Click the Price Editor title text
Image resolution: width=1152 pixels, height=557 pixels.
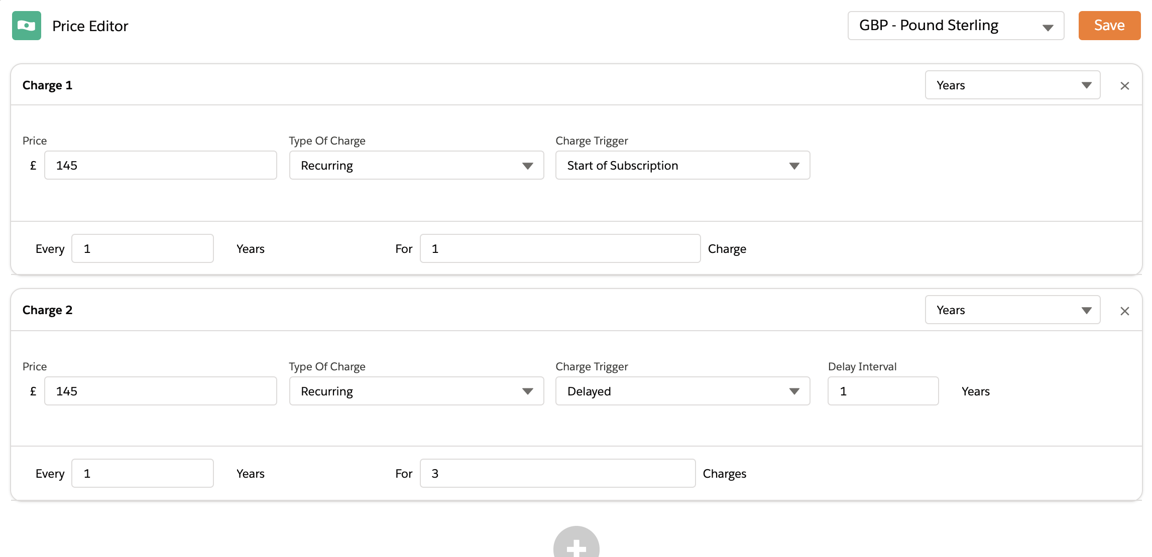click(90, 26)
